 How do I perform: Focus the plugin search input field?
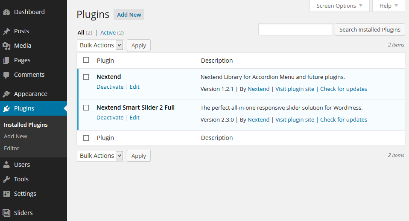pos(295,29)
